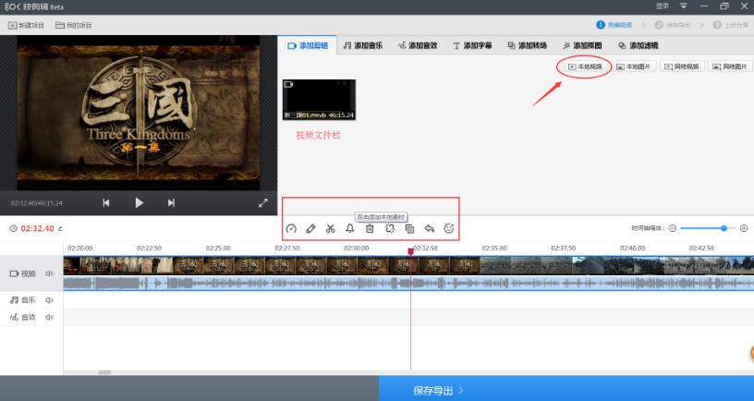Click the 视频 track camera icon

(15, 273)
